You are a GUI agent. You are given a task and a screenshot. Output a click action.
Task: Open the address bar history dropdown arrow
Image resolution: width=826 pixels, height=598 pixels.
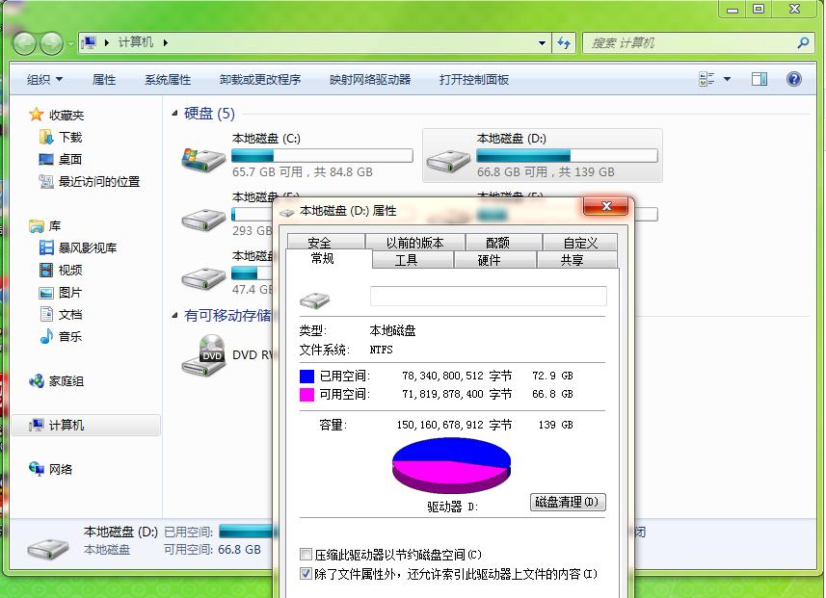tap(543, 42)
